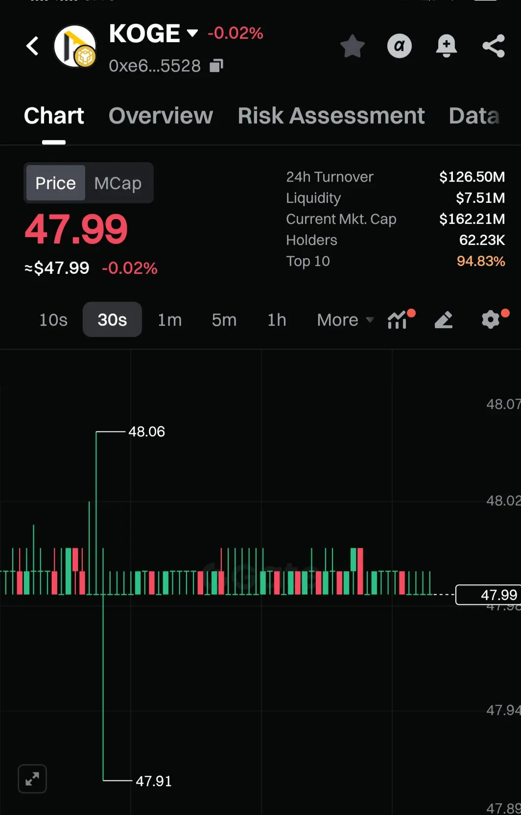Tap the ≈$47.99 converted price
The image size is (521, 815).
[x=57, y=268]
